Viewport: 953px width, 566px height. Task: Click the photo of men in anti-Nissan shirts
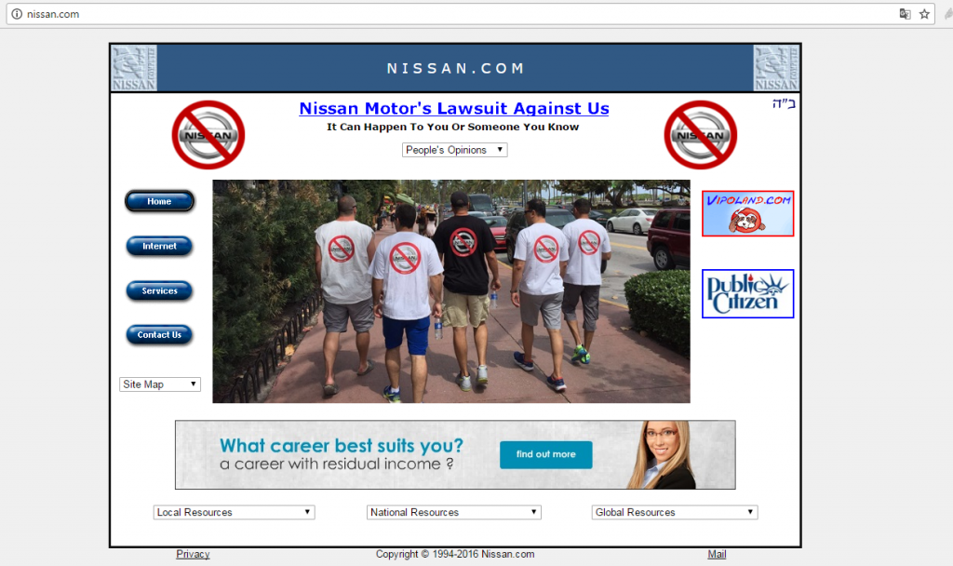click(x=451, y=291)
